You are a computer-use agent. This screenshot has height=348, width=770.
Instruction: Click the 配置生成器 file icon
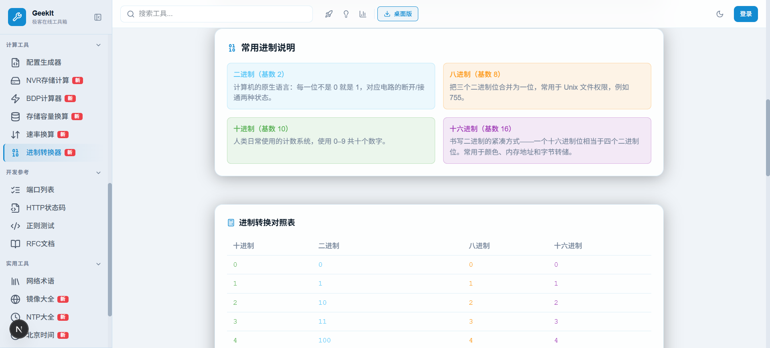[15, 63]
